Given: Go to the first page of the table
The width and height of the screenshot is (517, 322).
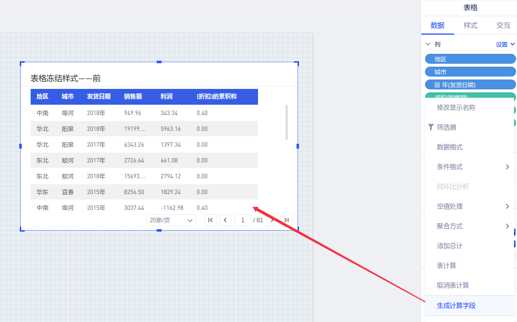Looking at the screenshot, I should point(211,220).
